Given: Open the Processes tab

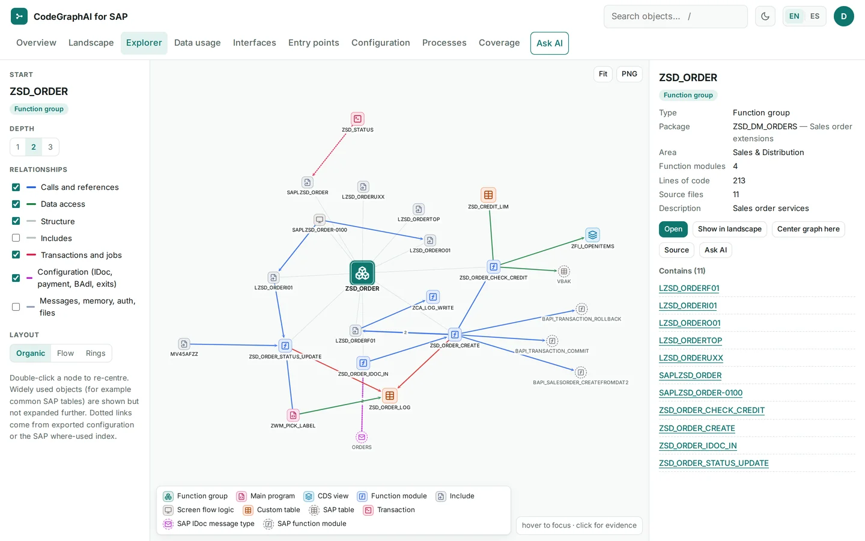Looking at the screenshot, I should (445, 43).
